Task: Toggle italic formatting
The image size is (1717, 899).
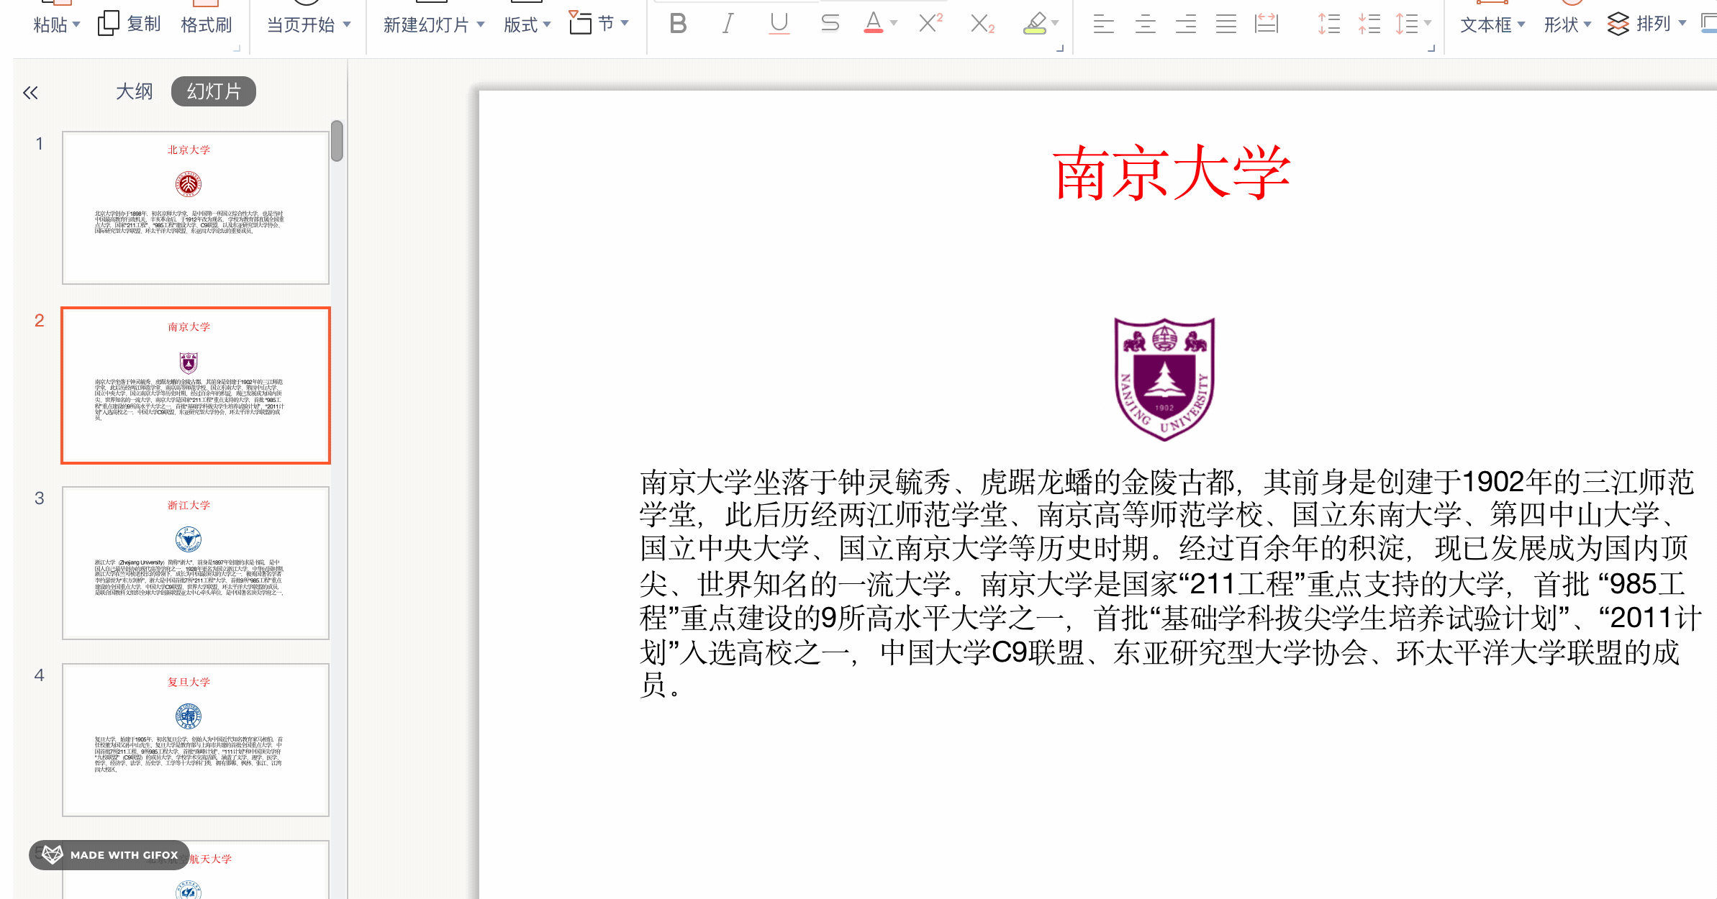Action: [x=728, y=24]
